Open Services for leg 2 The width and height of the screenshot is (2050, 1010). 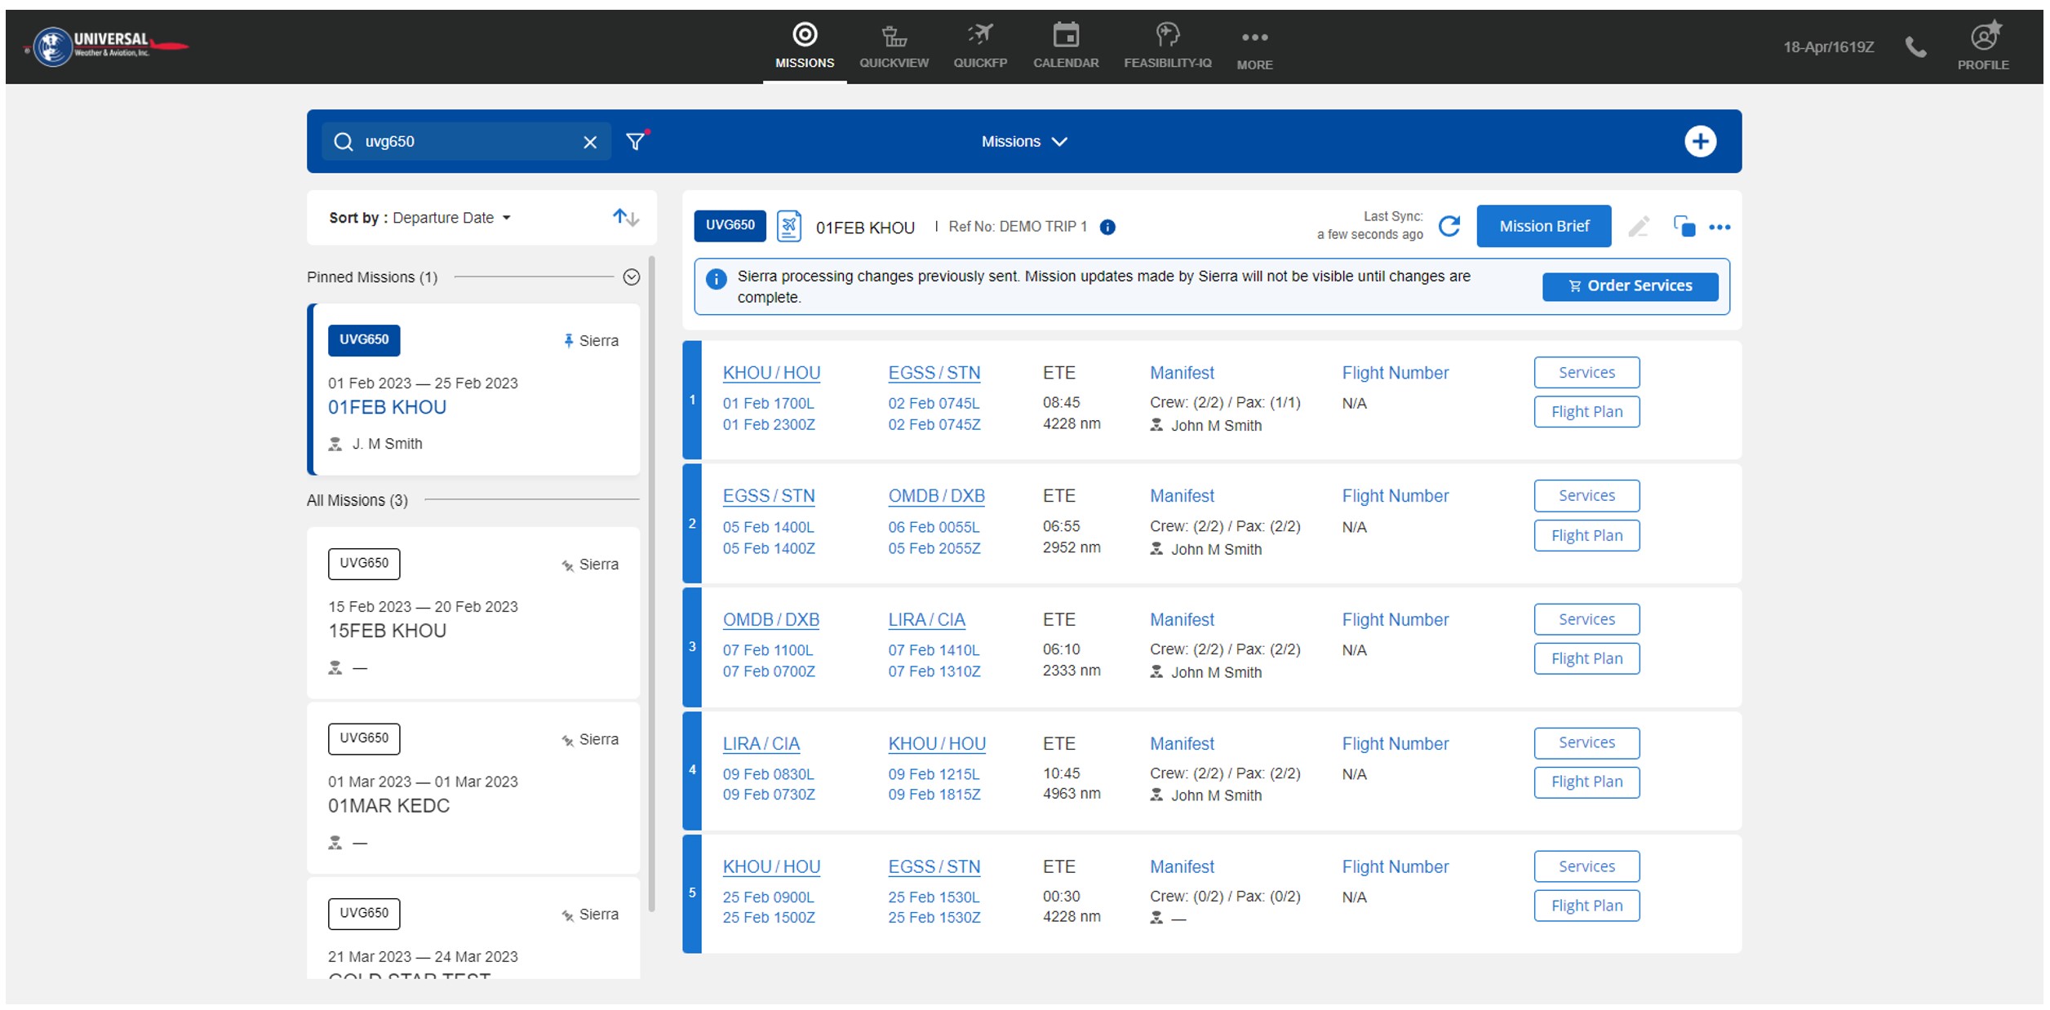tap(1586, 496)
